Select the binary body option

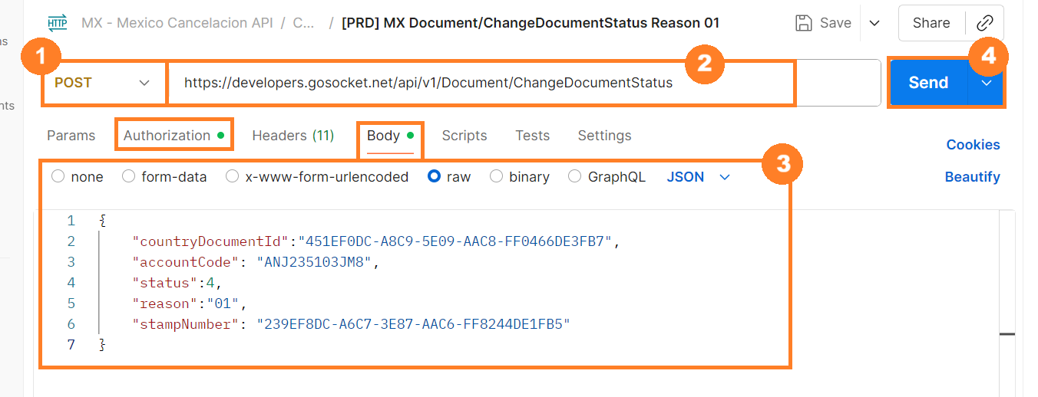pyautogui.click(x=520, y=177)
